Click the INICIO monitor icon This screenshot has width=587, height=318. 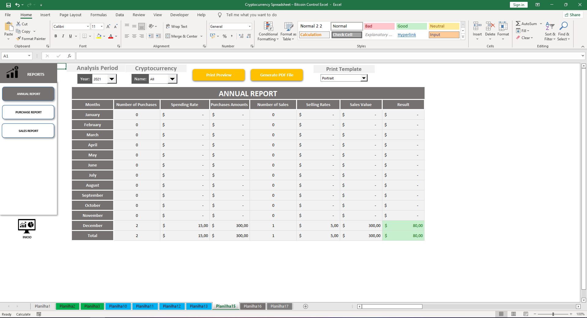(x=27, y=226)
